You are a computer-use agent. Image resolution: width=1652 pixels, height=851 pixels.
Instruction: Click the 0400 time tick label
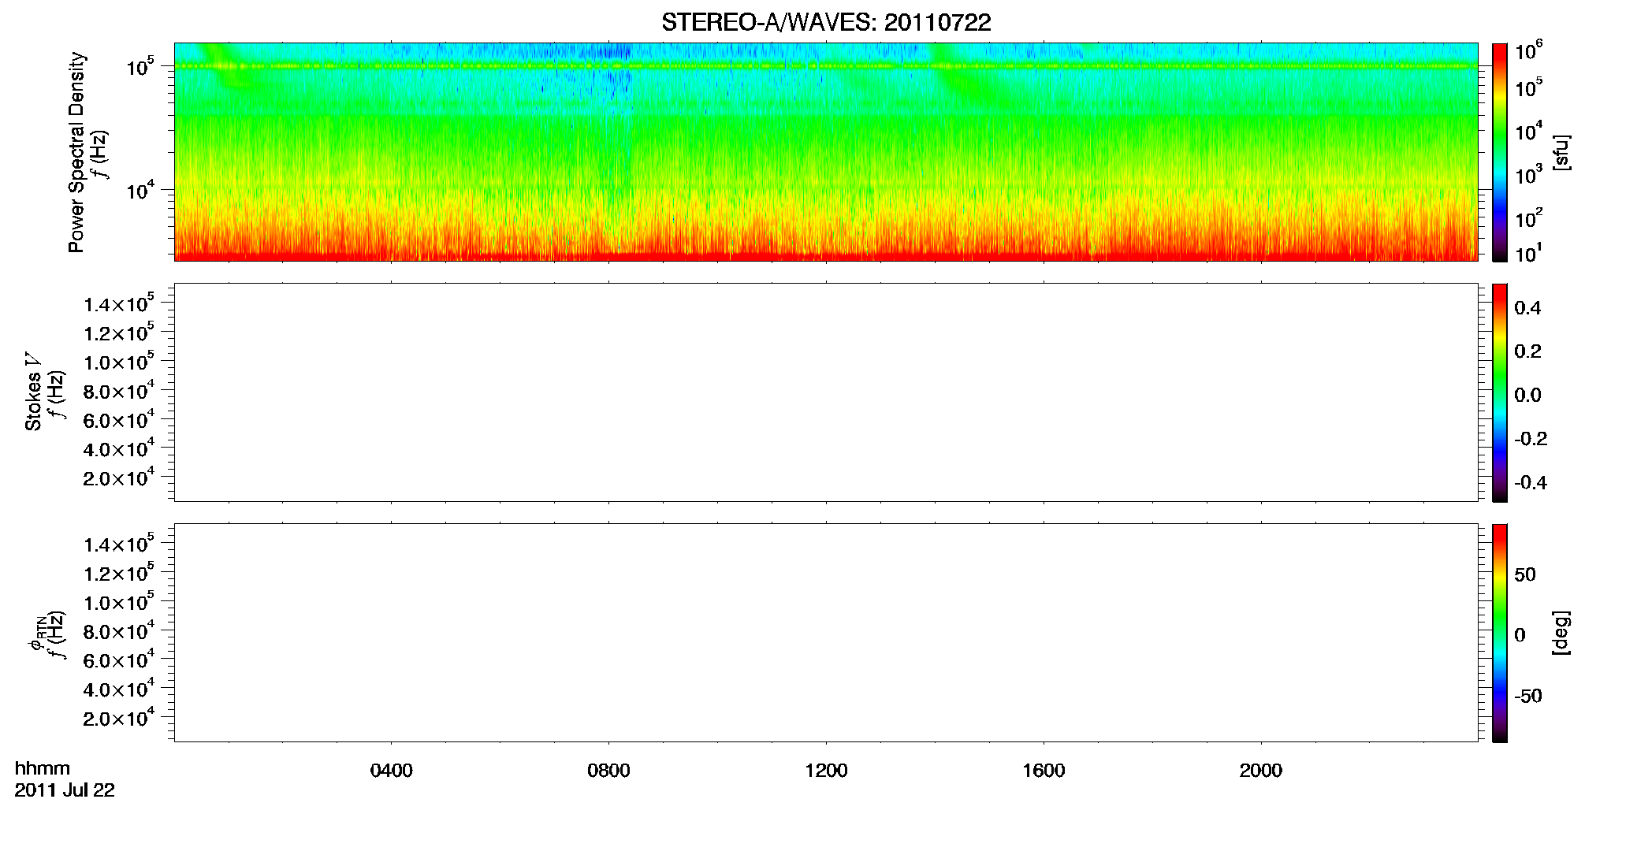392,771
